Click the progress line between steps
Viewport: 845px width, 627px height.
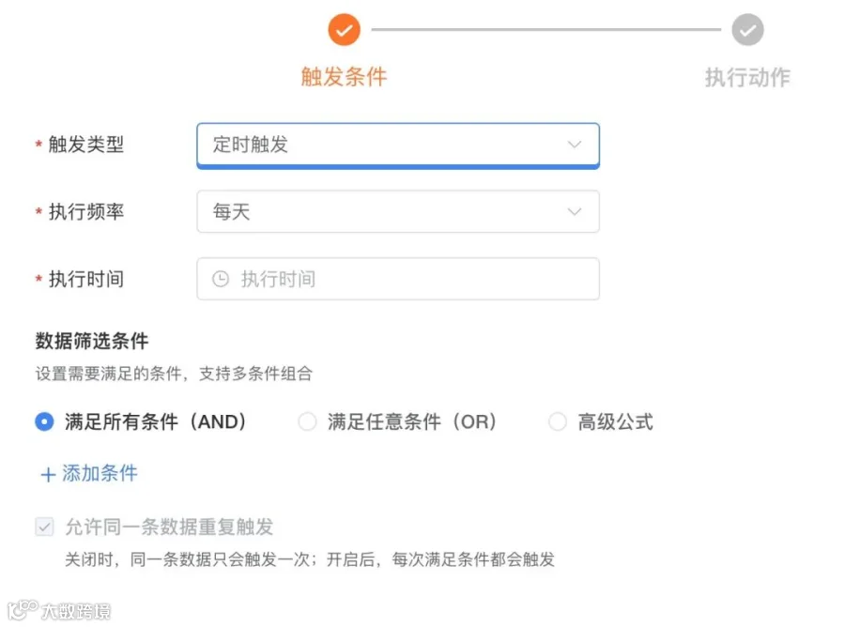545,30
